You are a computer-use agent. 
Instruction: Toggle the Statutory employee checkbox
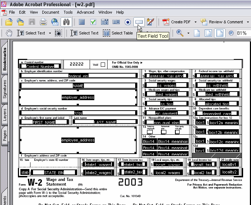[150, 132]
